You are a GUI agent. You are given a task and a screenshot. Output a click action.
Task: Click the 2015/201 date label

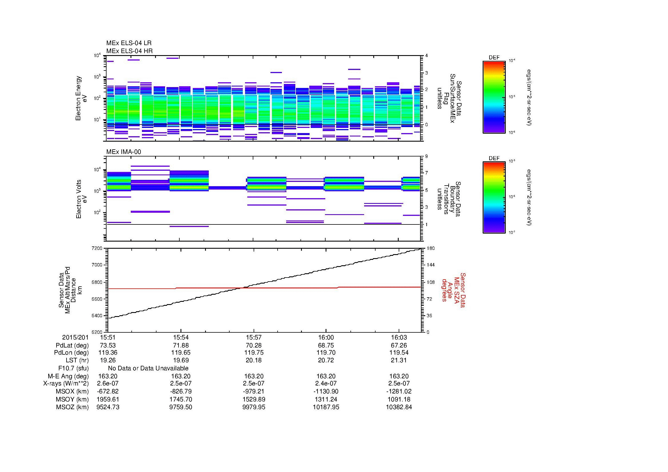75,338
